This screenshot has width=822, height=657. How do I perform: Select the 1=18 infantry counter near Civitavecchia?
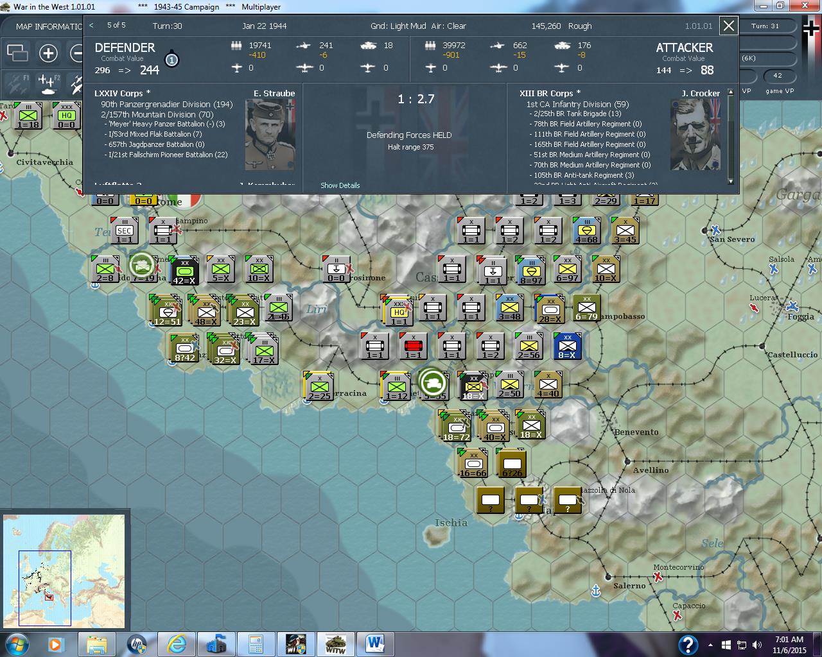click(x=28, y=116)
